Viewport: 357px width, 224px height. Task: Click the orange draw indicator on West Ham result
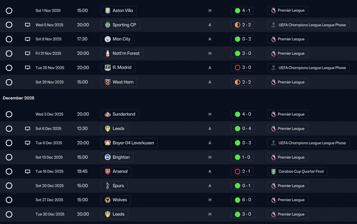coord(238,82)
